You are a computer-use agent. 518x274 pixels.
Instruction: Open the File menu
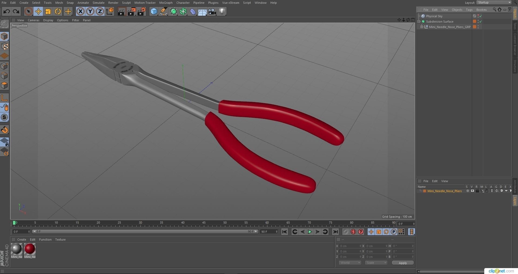point(4,3)
